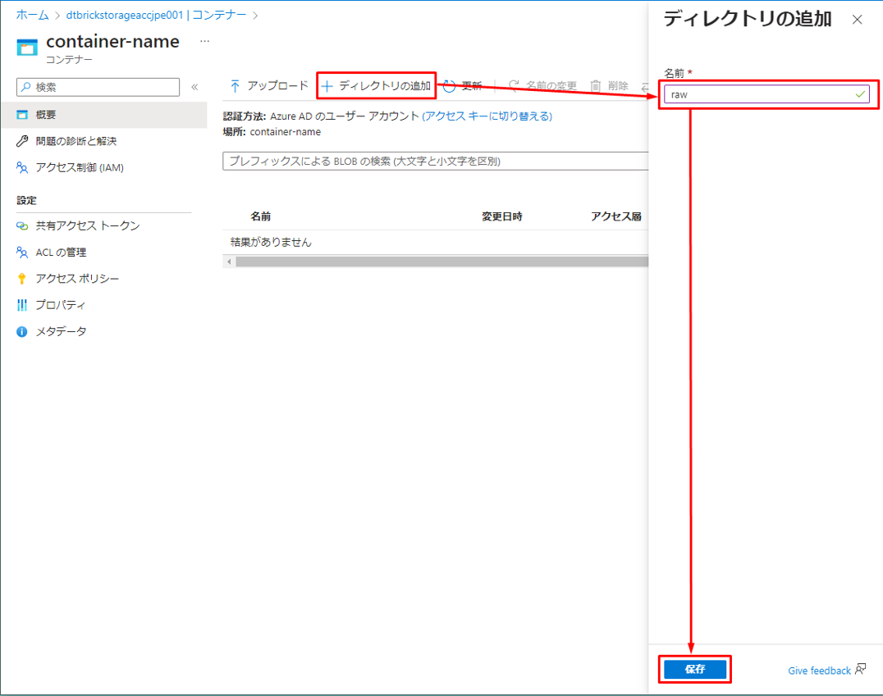Click 更新 toolbar label

click(472, 85)
